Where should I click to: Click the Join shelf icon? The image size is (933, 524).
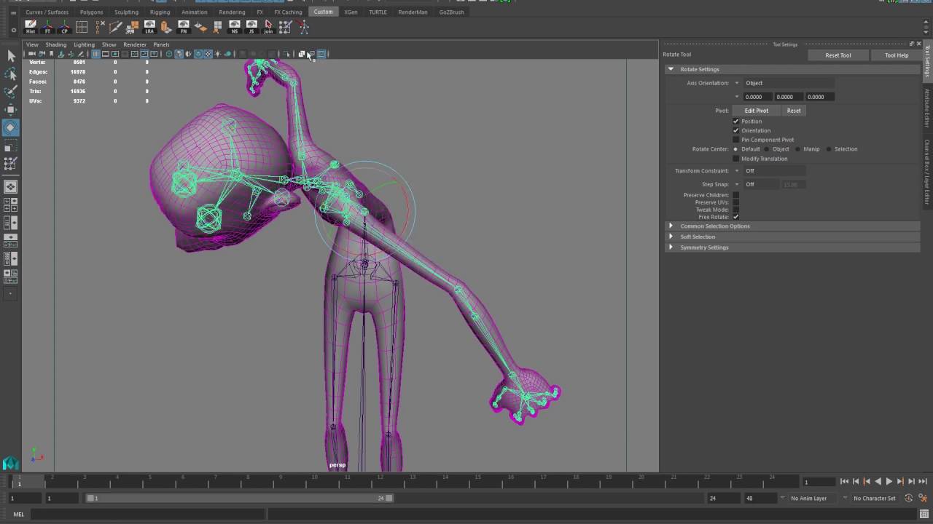[x=268, y=27]
